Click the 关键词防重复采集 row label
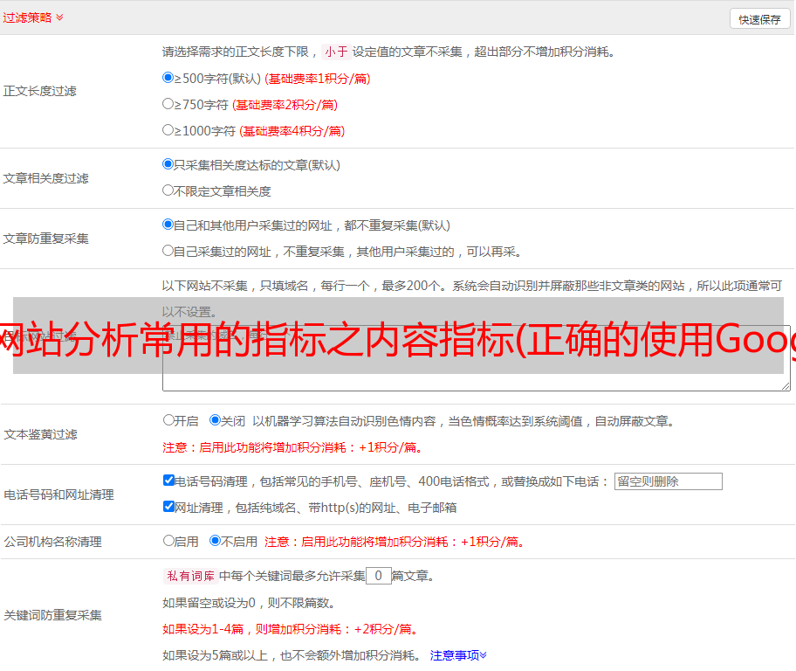Viewport: 796px width, 671px height. (x=52, y=615)
